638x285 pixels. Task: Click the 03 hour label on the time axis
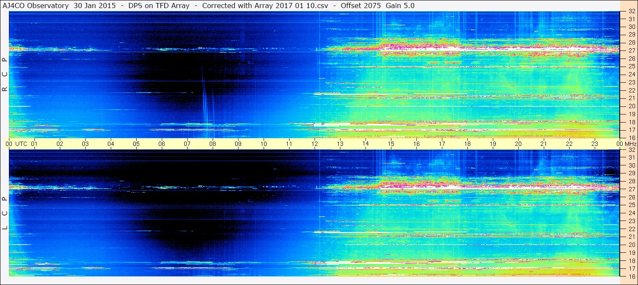click(x=85, y=144)
